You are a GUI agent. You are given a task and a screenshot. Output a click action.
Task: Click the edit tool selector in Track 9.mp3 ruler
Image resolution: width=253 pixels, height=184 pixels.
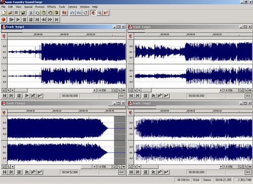[4, 36]
